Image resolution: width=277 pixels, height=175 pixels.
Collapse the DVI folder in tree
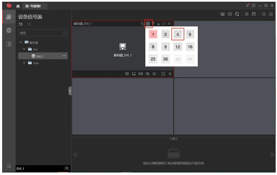(x=24, y=49)
